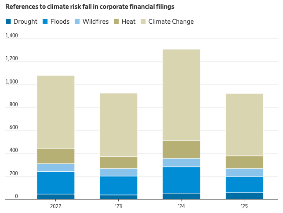
Task: Select the Heat segment in the '24 bar
Action: click(181, 149)
